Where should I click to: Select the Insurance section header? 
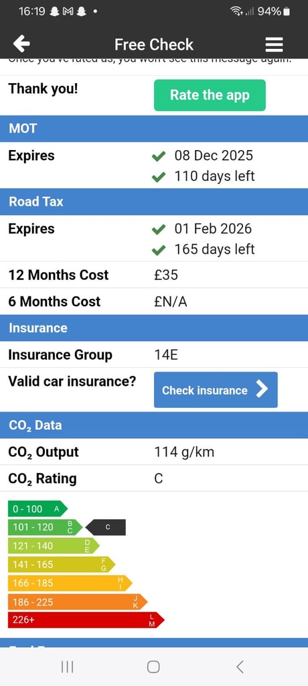click(x=154, y=328)
